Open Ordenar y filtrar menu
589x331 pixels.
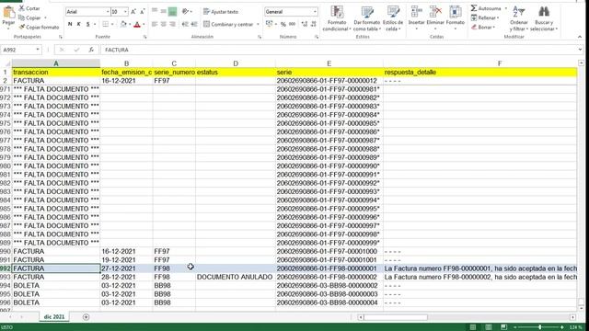click(x=519, y=18)
